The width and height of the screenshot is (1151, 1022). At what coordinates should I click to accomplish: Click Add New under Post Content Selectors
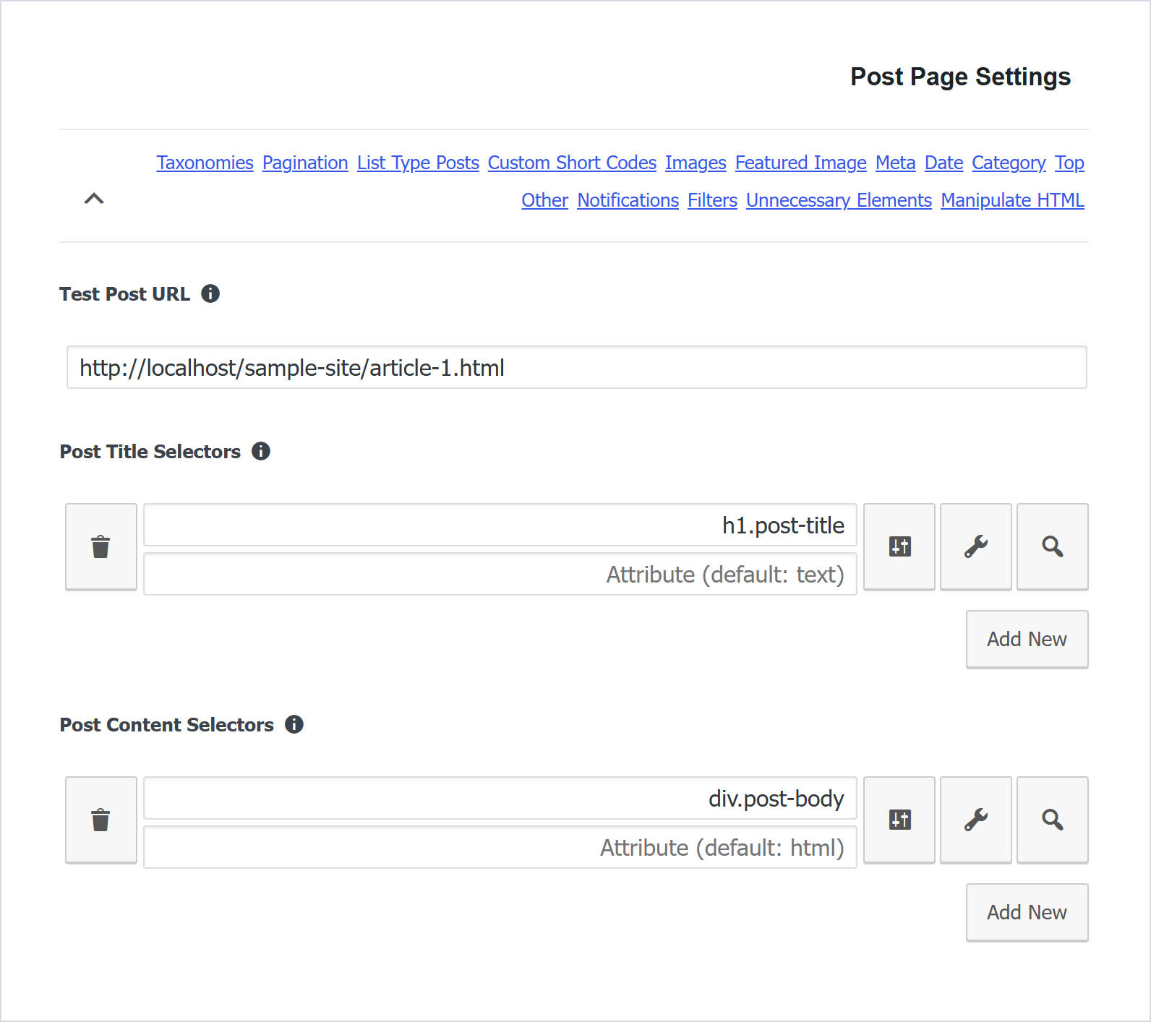[1027, 912]
